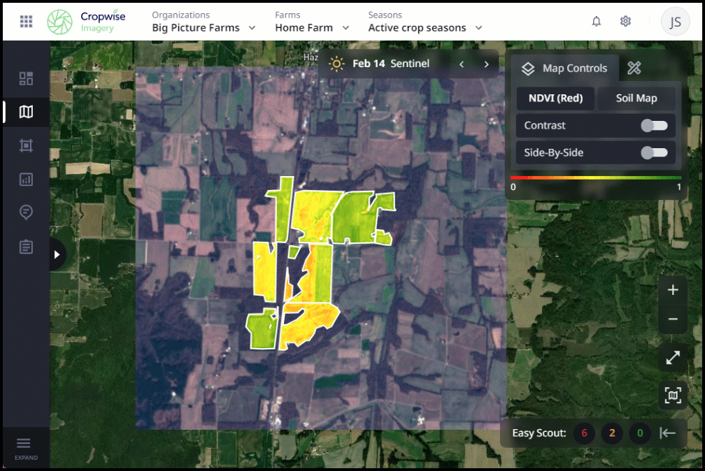The image size is (705, 471).
Task: Click the NDVI color scale bar
Action: 595,178
